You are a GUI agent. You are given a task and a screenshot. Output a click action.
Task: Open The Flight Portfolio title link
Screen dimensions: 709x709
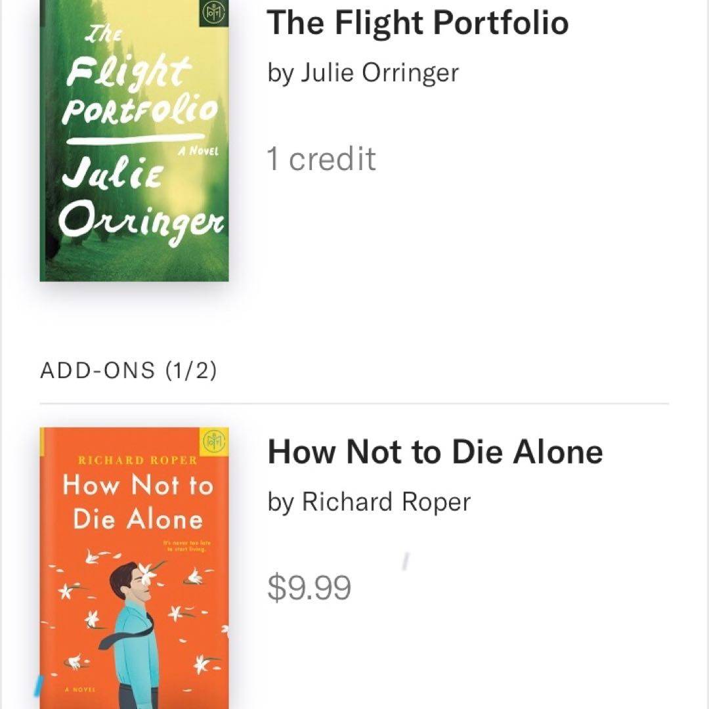coord(418,22)
